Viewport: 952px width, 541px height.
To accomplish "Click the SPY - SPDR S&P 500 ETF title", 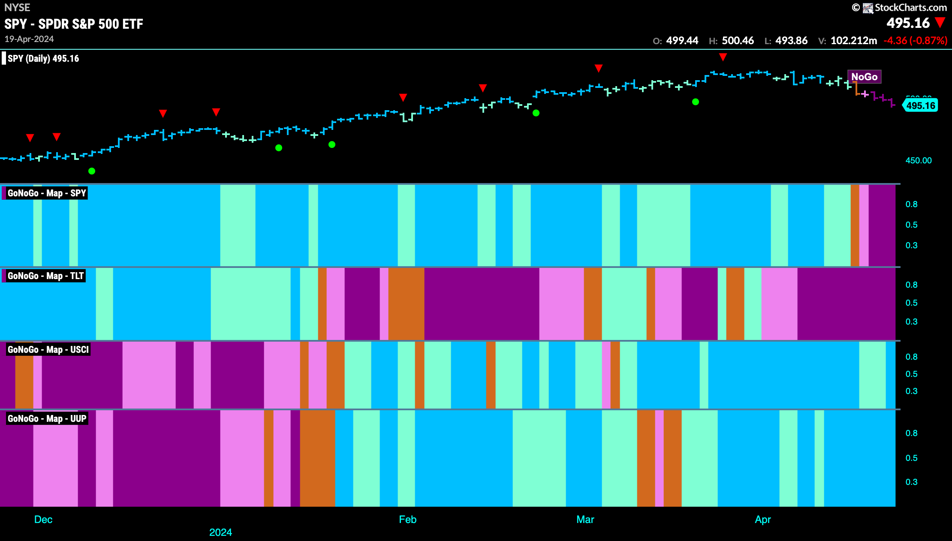I will (x=74, y=24).
